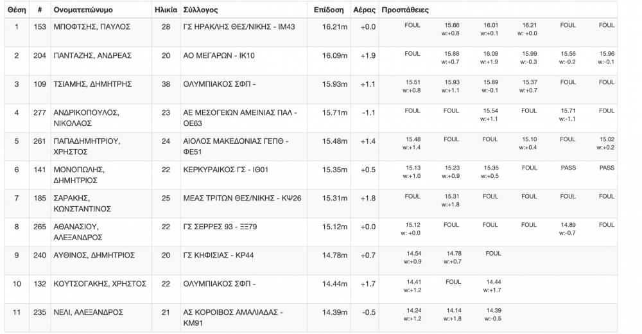This screenshot has height=334, width=642.
Task: Click the Αέρας column header
Action: click(365, 10)
